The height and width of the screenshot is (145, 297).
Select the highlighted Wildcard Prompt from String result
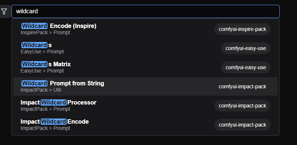pyautogui.click(x=146, y=86)
